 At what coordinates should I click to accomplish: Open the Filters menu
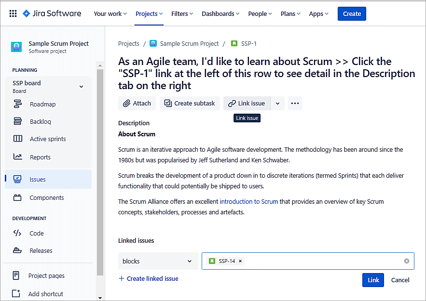[182, 13]
